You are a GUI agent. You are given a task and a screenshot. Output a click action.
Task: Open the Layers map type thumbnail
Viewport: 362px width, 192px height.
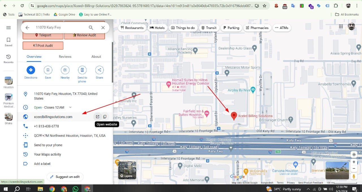click(x=127, y=170)
